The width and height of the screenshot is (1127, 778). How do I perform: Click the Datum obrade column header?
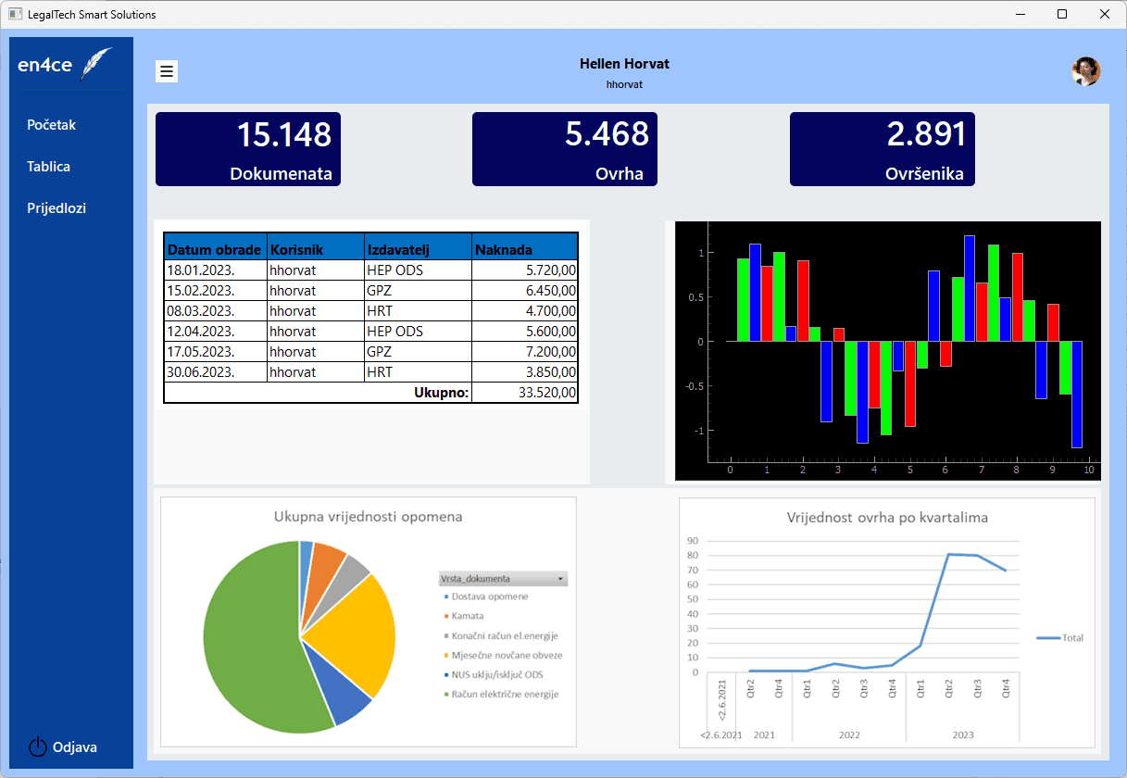coord(215,250)
